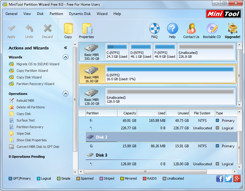Screen dimensions: 245x191
Task: Click the Help question mark icon
Action: coord(172,28)
